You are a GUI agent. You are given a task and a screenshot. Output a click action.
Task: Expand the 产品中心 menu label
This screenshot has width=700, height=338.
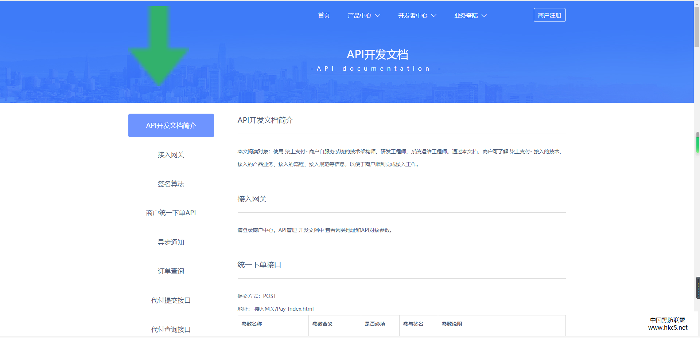pos(359,15)
